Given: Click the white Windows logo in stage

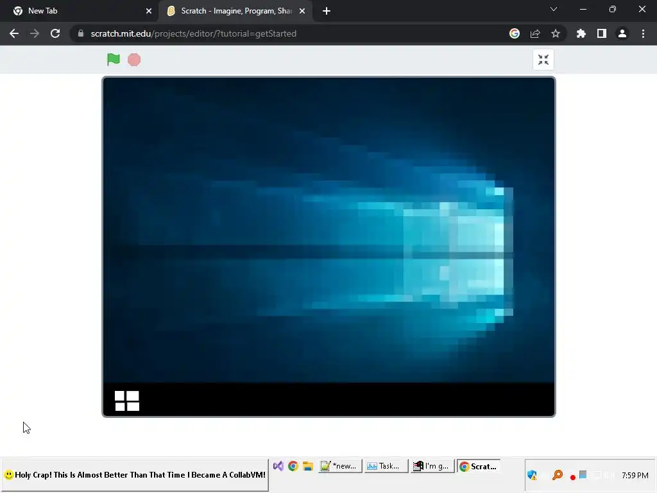Looking at the screenshot, I should [127, 401].
